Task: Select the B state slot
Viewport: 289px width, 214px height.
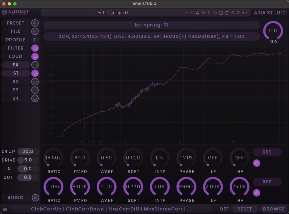Action: 204,13
